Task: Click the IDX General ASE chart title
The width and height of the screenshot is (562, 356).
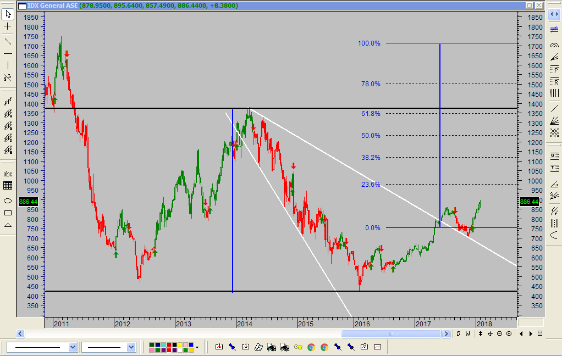Action: pos(53,5)
